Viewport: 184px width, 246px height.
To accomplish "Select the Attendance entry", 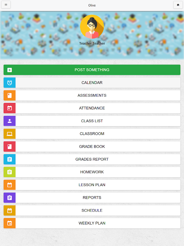I will point(92,108).
